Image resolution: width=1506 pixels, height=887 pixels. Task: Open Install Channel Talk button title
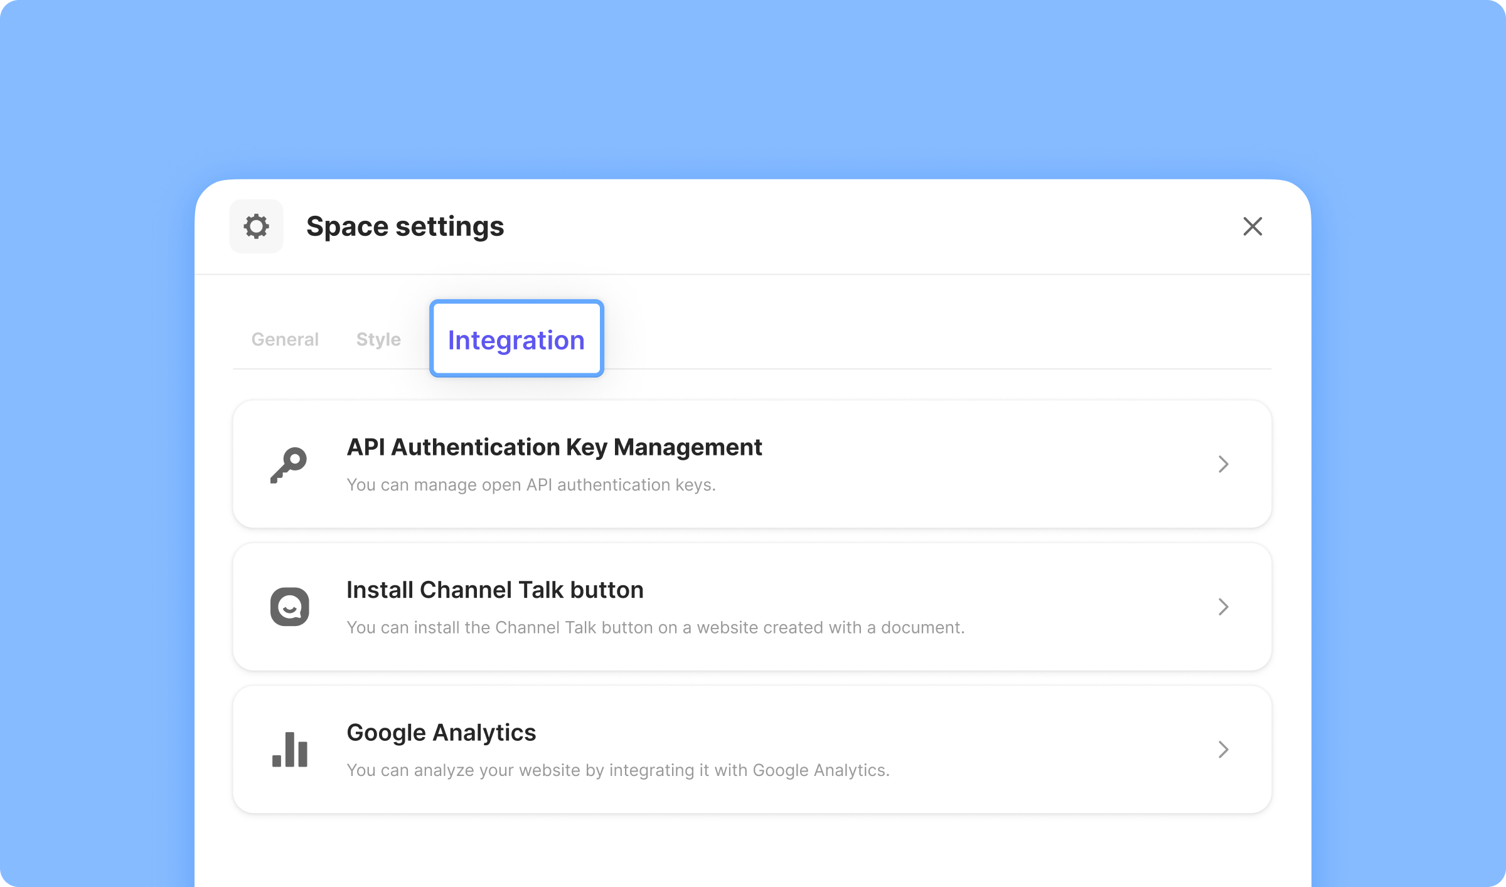click(x=494, y=590)
